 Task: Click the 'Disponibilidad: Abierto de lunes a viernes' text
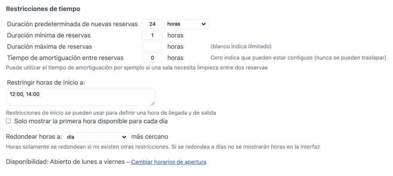[x=65, y=162]
